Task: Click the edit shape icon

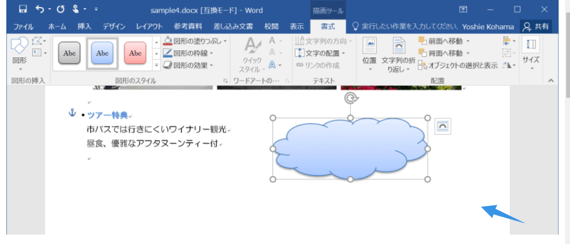Action: tap(38, 40)
